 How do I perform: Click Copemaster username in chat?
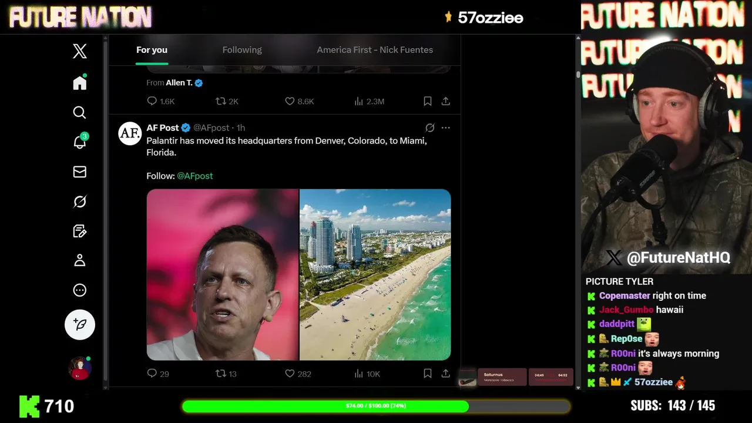pyautogui.click(x=625, y=296)
